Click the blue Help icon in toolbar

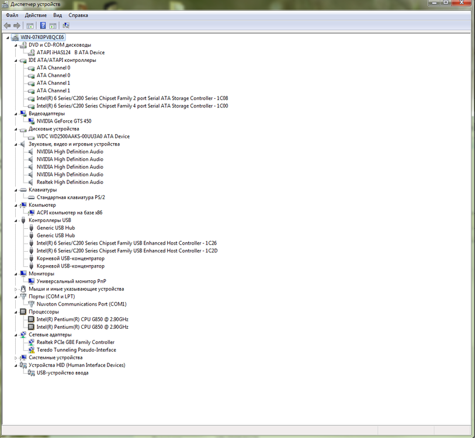click(x=43, y=26)
